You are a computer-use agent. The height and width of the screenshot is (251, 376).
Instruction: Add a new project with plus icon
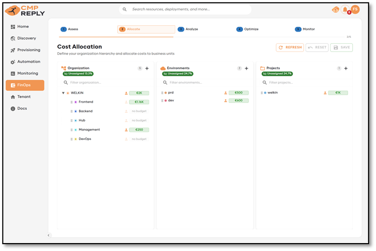(345, 68)
